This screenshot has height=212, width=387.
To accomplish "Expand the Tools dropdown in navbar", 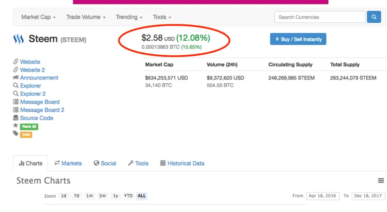I will point(162,17).
